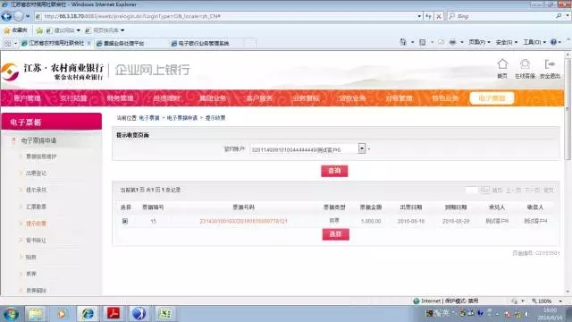
Task: Click the printer icon in command bar
Action: coord(453,42)
